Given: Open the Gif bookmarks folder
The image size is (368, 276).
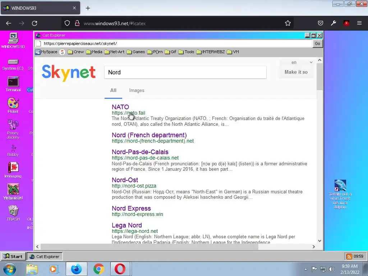Looking at the screenshot, I should 170,52.
